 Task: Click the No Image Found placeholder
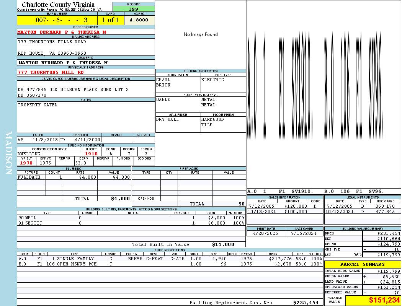click(201, 34)
